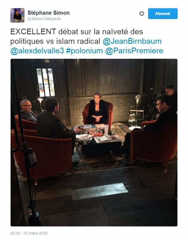Follow the @JeanBirnbaum mention
This screenshot has width=188, height=240.
132,41
